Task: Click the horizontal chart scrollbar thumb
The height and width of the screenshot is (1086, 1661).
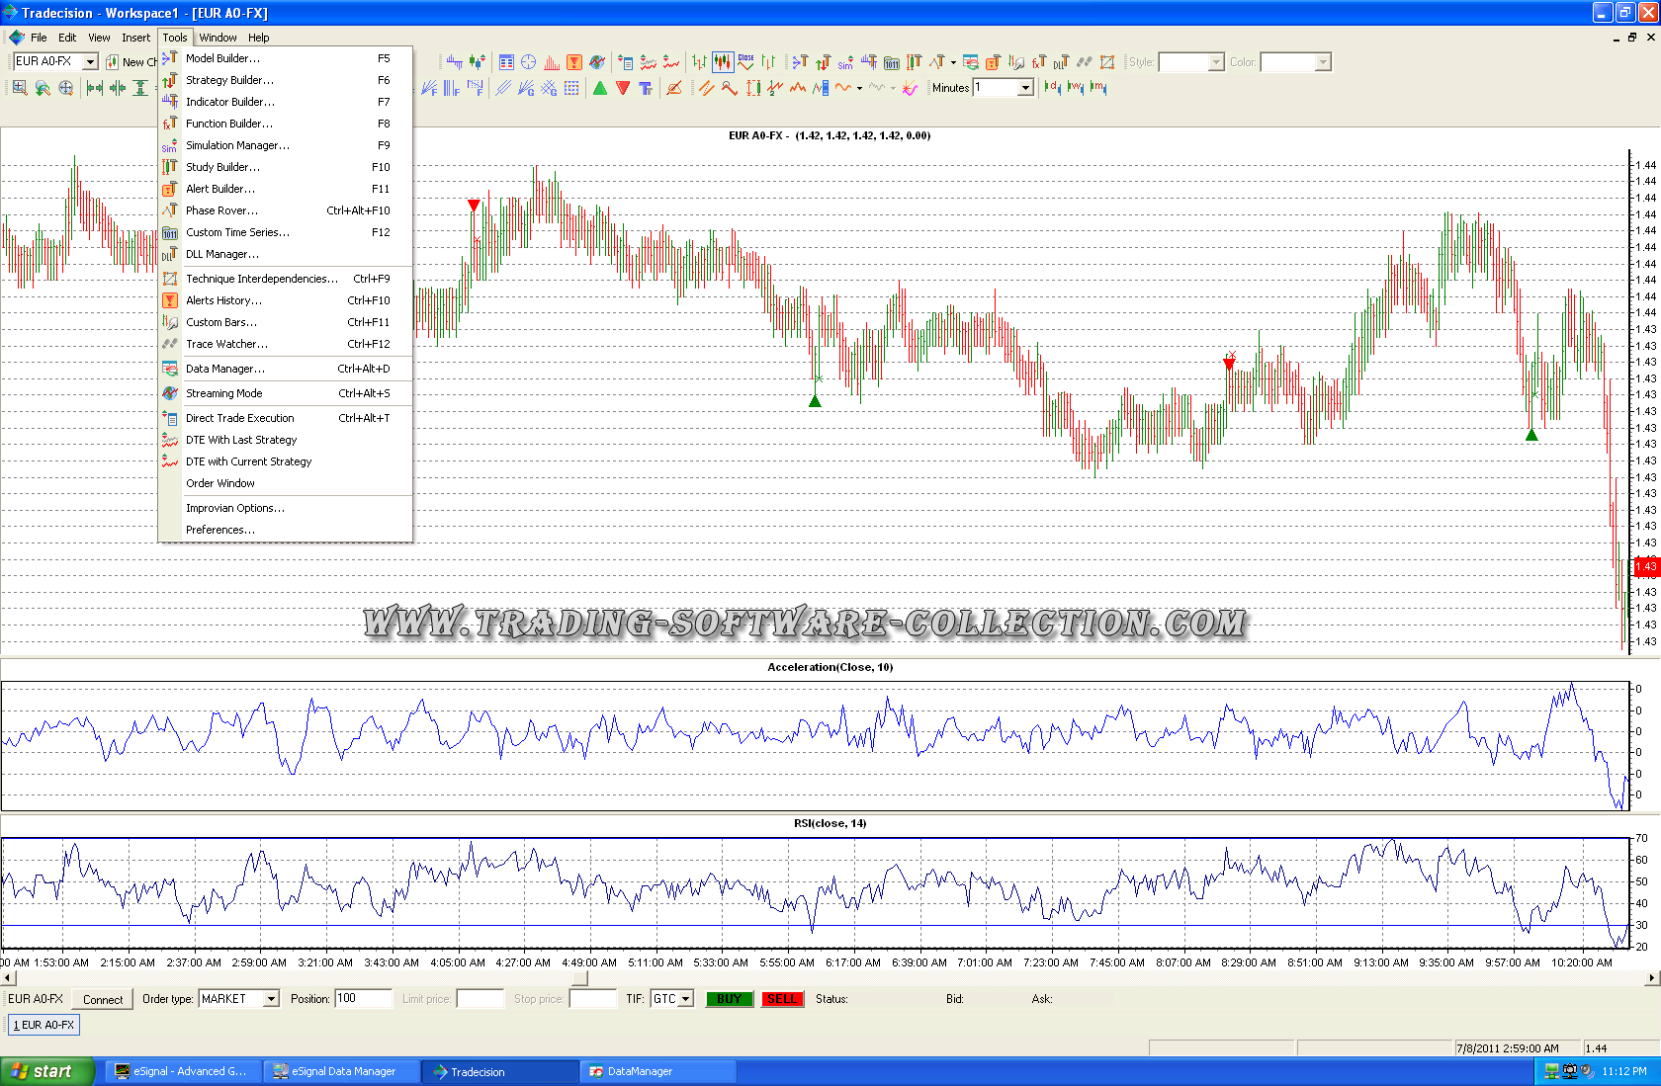Action: tap(580, 978)
